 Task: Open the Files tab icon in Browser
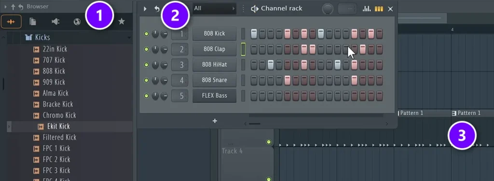point(33,21)
